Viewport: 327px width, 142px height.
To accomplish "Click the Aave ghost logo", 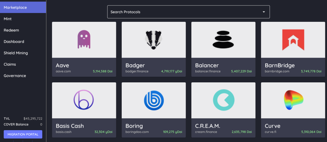I will click(x=84, y=39).
